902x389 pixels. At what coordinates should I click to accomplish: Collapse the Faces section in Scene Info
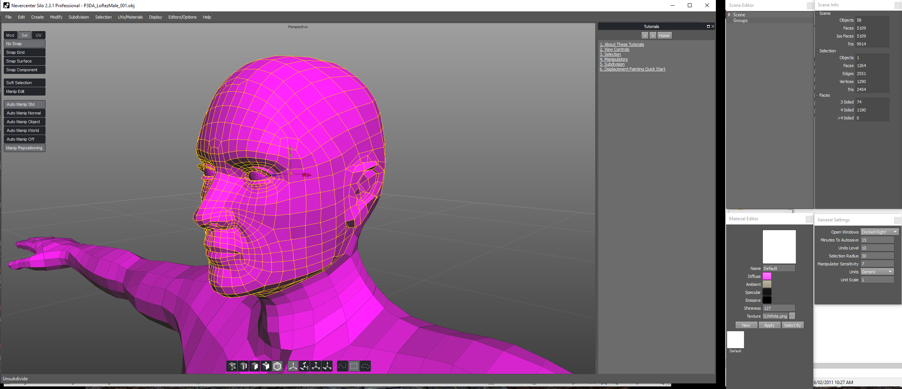click(817, 95)
